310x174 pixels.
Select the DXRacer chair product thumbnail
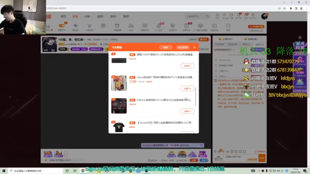coord(119,106)
